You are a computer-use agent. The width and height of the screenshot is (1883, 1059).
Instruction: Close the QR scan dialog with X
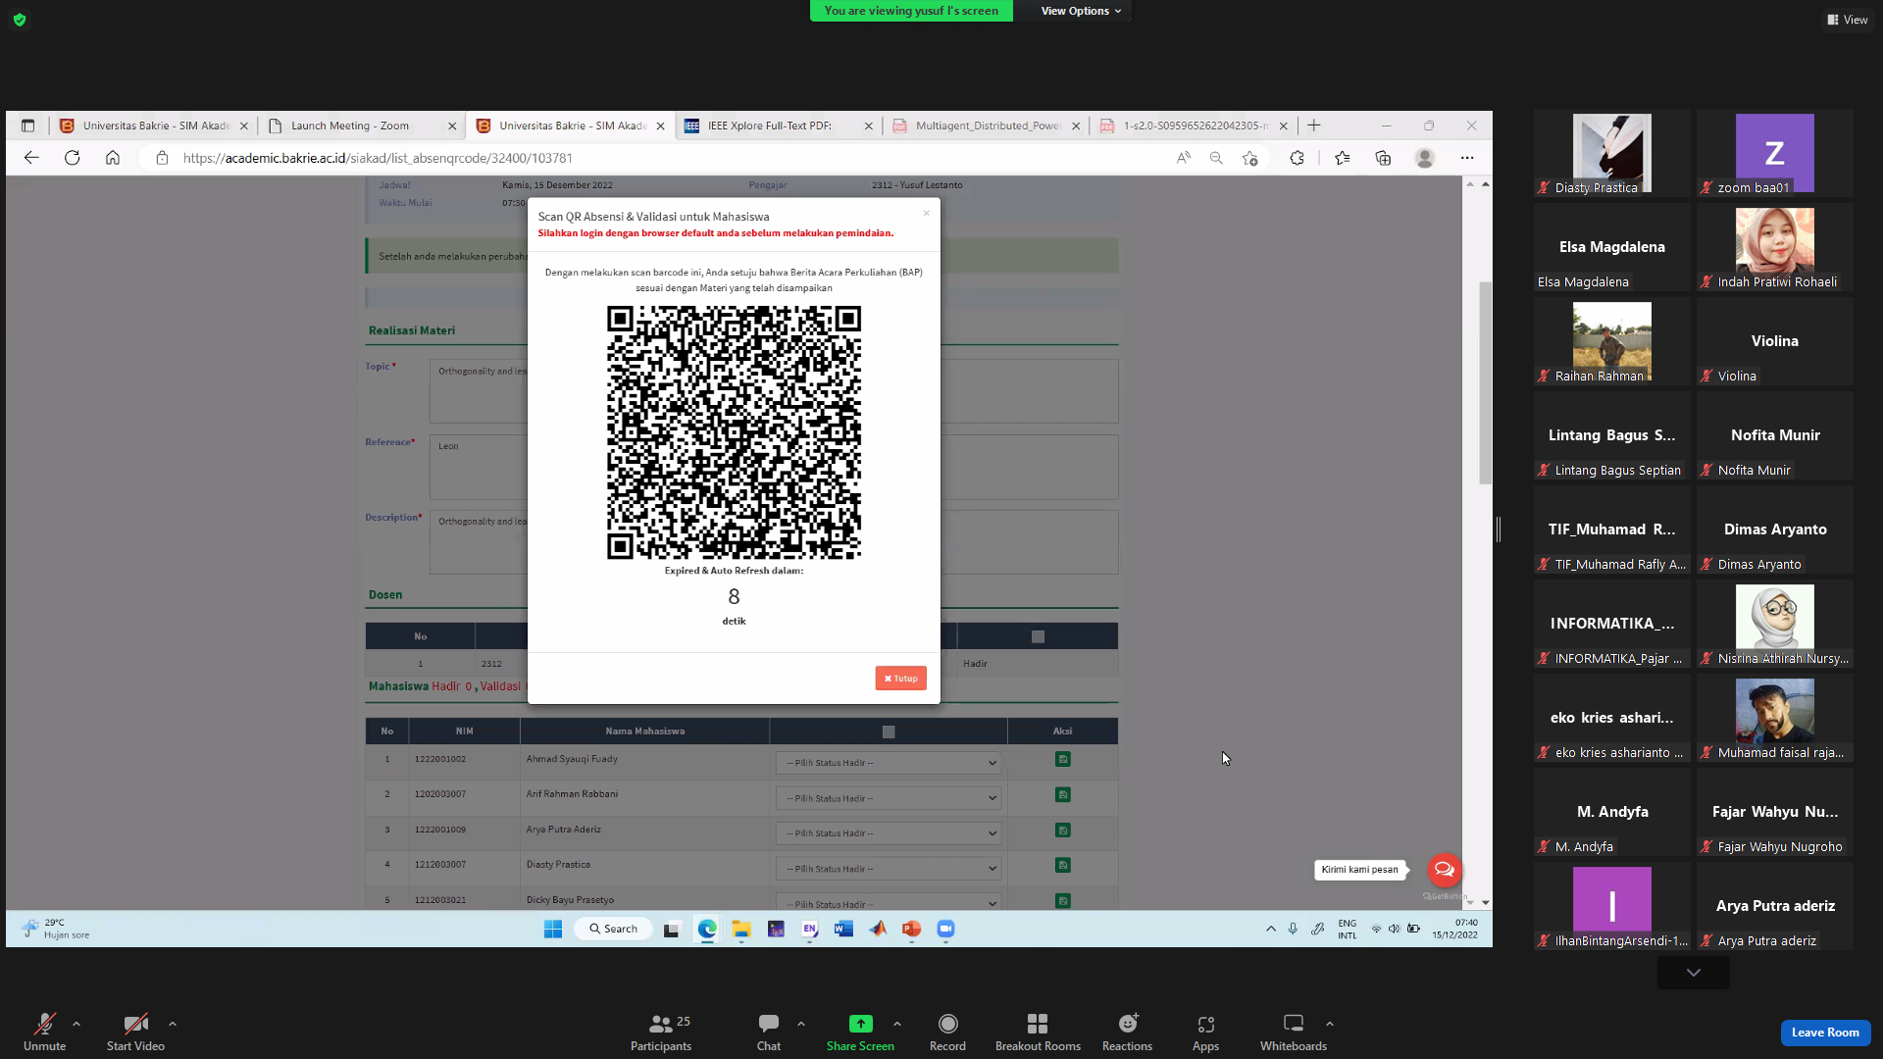pyautogui.click(x=926, y=213)
